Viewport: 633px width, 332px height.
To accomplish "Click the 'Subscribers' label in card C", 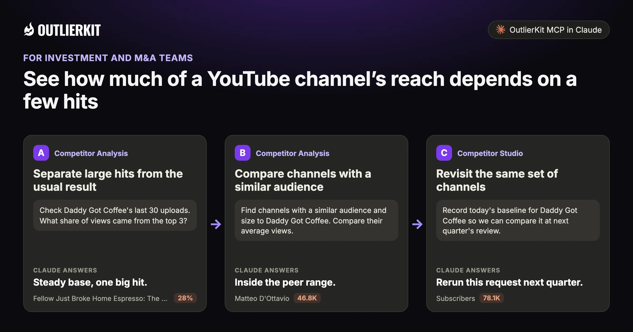I will click(455, 298).
